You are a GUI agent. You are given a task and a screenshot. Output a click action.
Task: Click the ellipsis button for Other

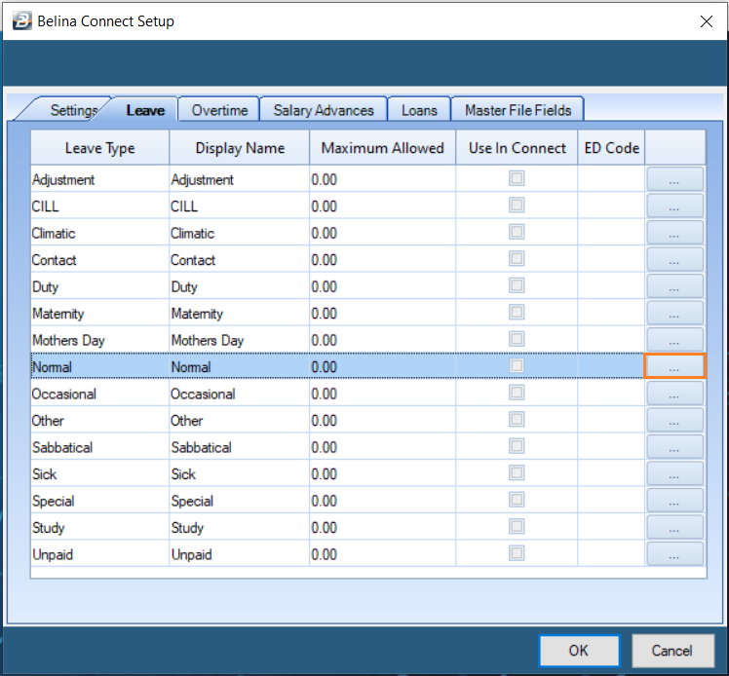coord(674,420)
